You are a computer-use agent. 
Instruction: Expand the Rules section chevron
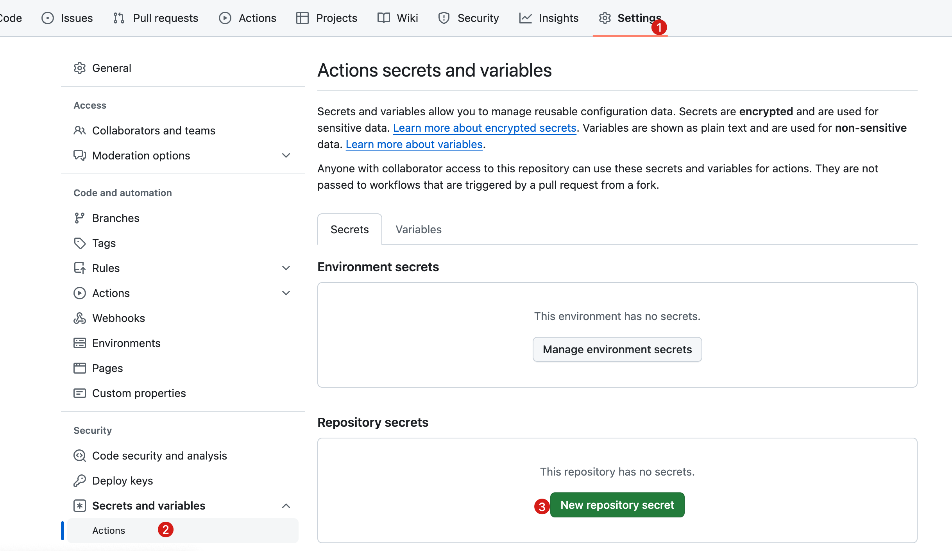pos(286,268)
